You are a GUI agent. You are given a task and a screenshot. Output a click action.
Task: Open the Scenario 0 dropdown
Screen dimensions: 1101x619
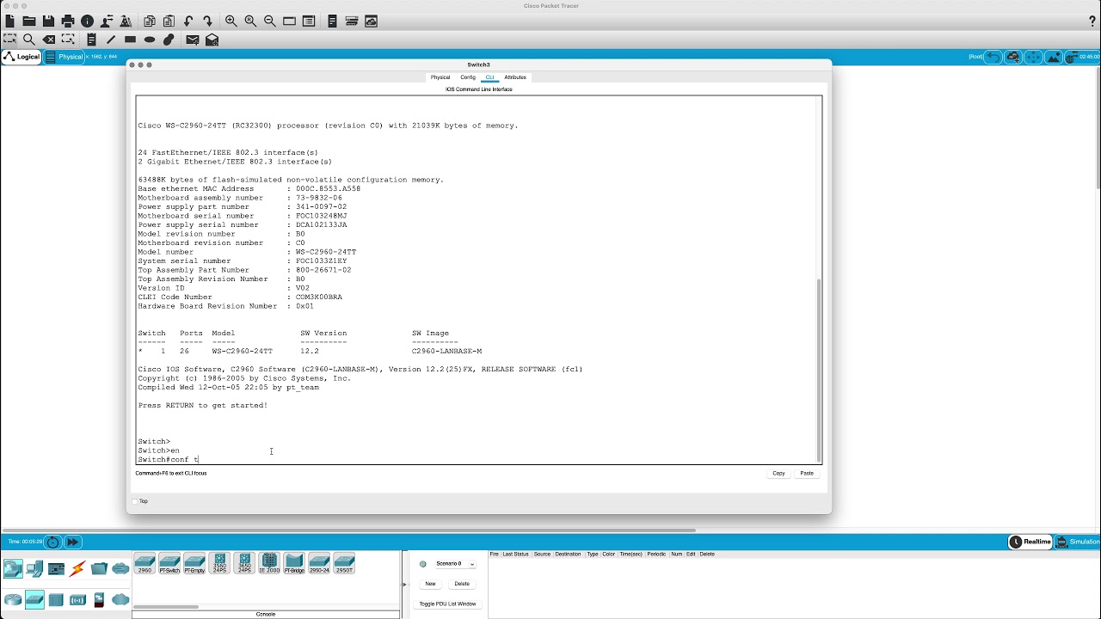455,564
